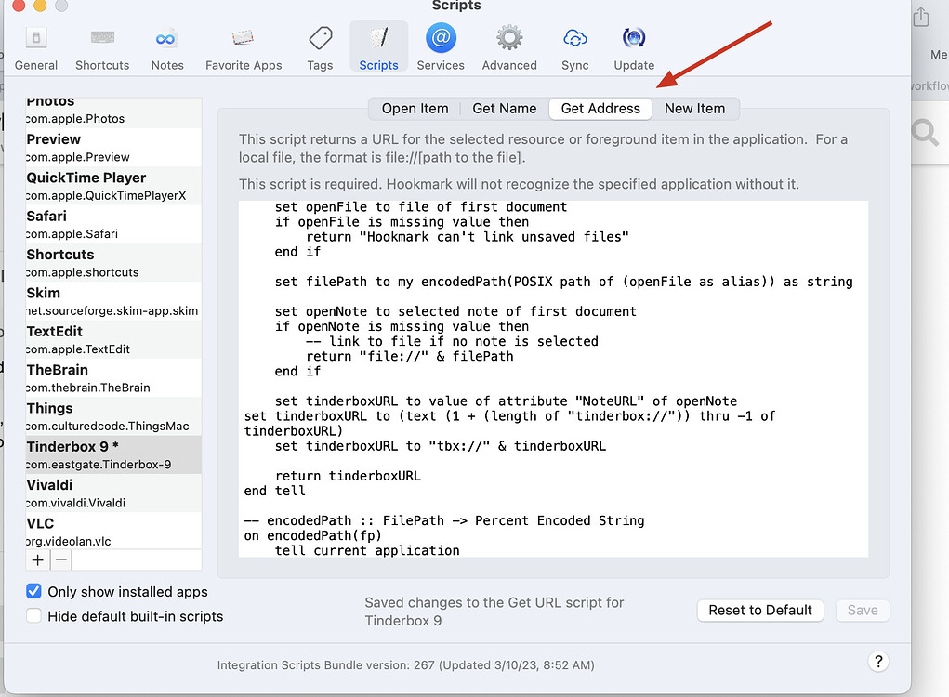
Task: Select Things in the app list
Action: 113,416
